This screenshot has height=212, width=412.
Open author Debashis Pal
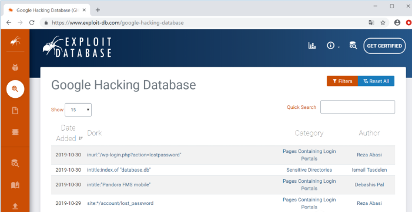click(x=369, y=184)
